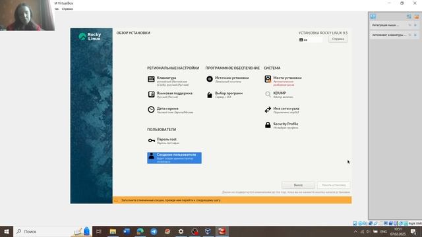
Task: Open Windows Settings gear on taskbar
Action: (x=181, y=231)
